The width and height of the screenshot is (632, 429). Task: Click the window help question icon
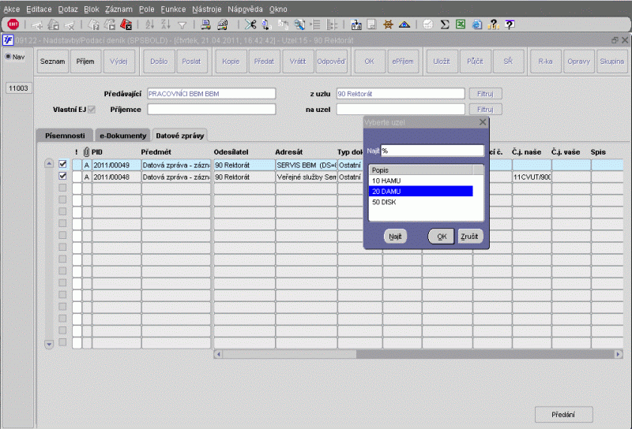click(x=510, y=25)
